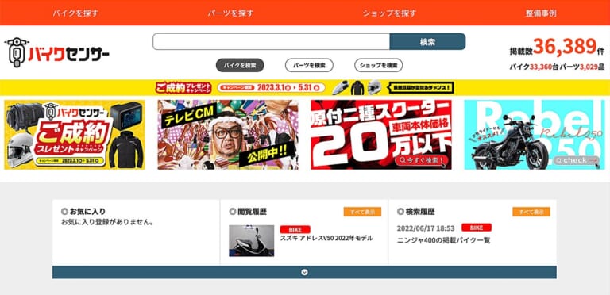Open the バイクを探す menu item
The width and height of the screenshot is (610, 295).
tap(76, 13)
